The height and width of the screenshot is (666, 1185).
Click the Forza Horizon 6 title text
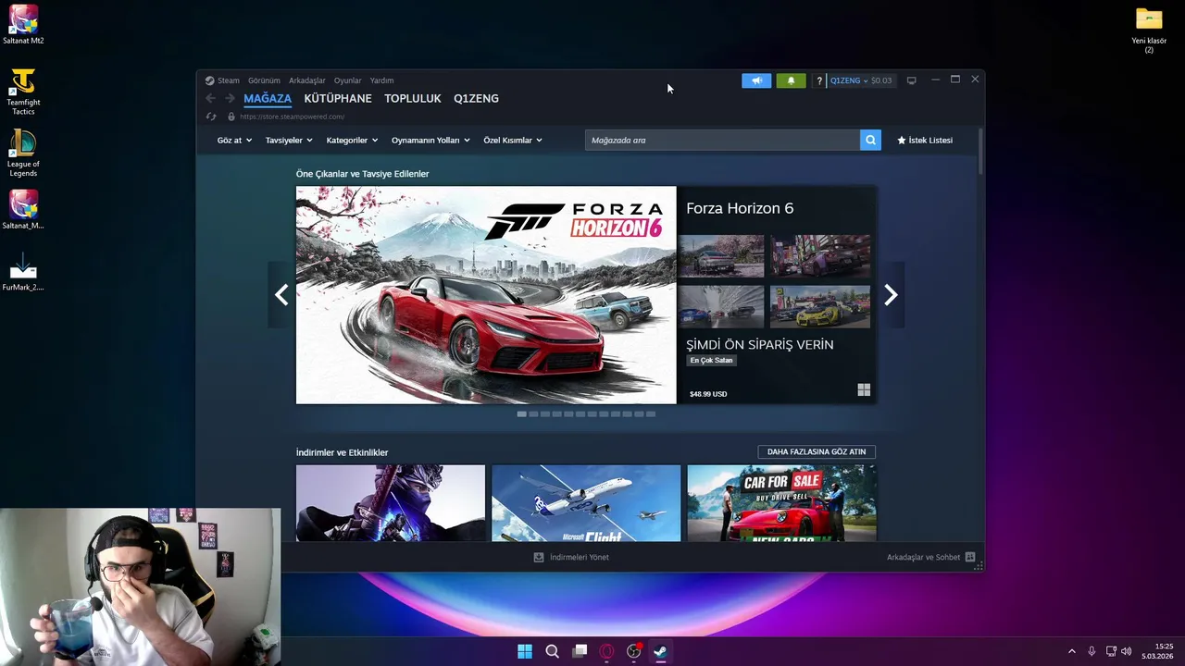[740, 208]
